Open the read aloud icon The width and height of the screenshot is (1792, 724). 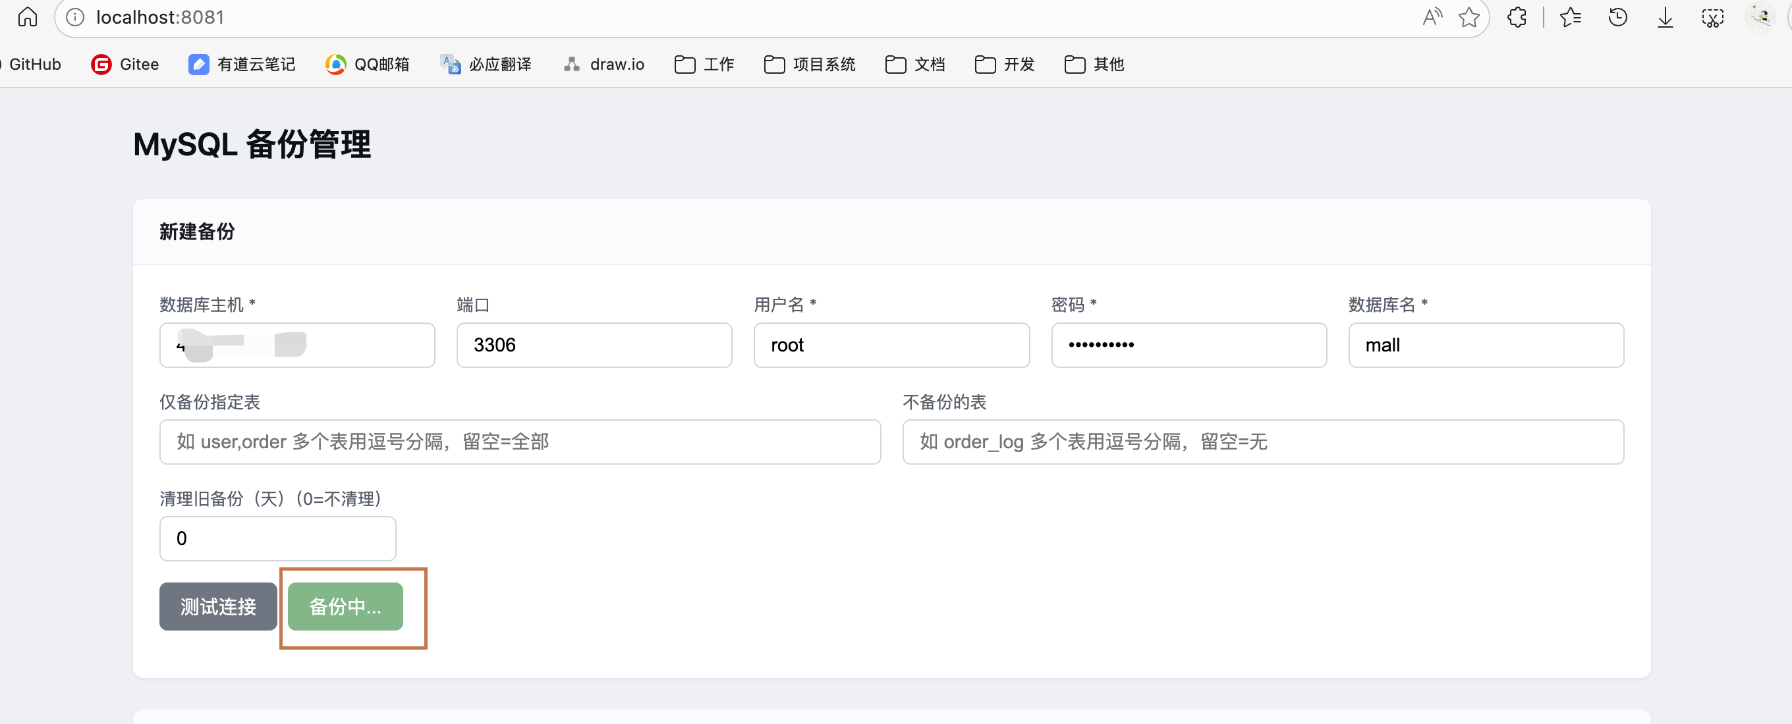coord(1432,16)
